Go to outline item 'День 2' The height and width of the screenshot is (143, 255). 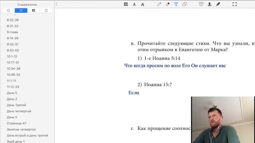(12, 99)
